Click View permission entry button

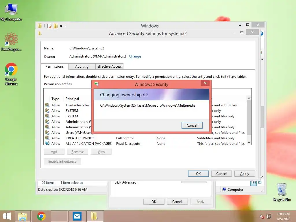tap(101, 152)
